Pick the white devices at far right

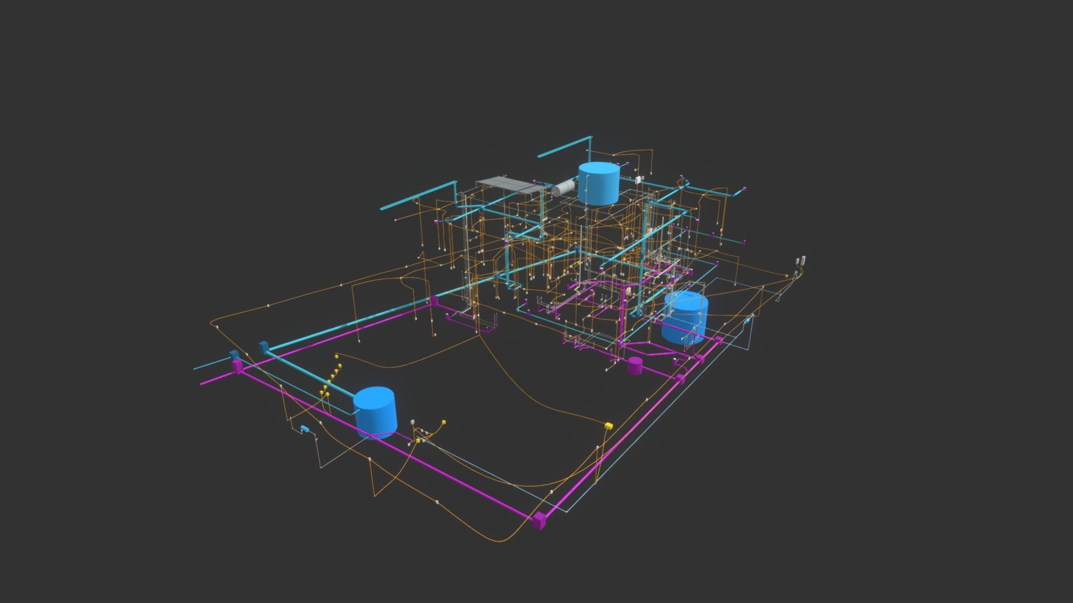click(x=800, y=261)
